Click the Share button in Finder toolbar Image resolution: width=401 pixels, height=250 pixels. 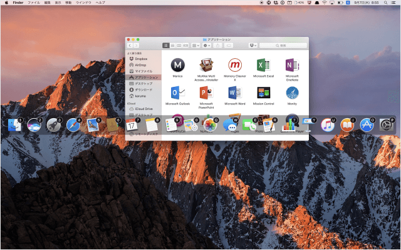[x=218, y=46]
